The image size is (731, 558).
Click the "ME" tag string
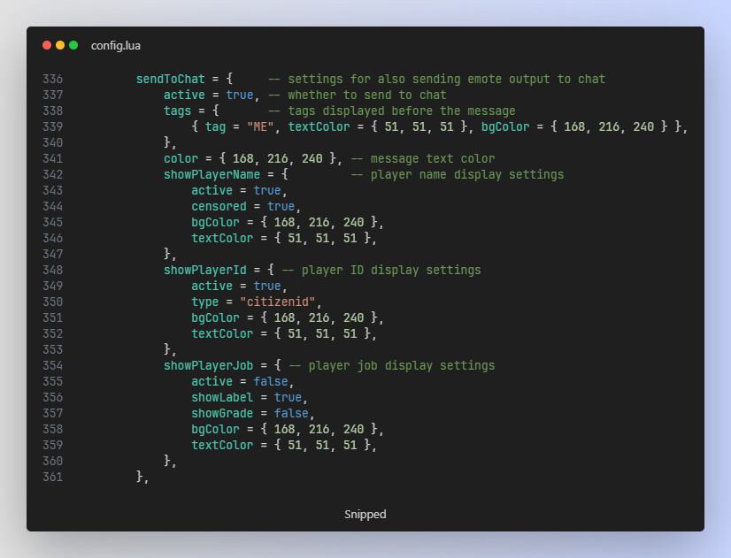pyautogui.click(x=260, y=126)
